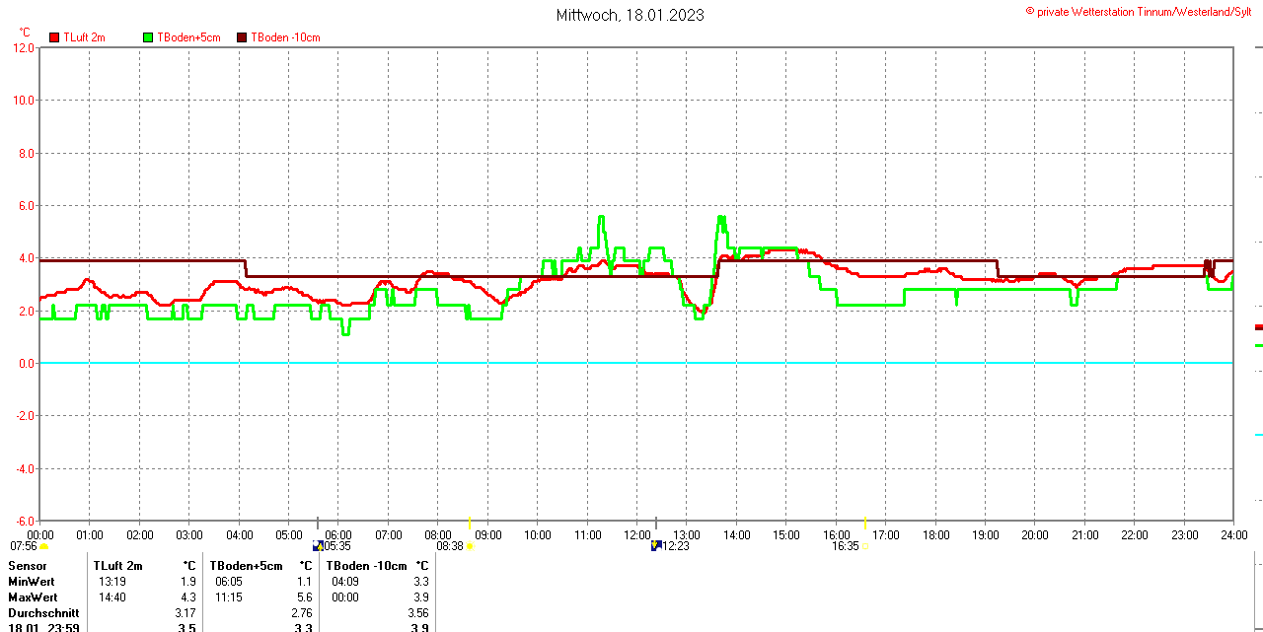The height and width of the screenshot is (632, 1263).
Task: Click the dark red TBoden -10cm legend square
Action: tap(243, 37)
